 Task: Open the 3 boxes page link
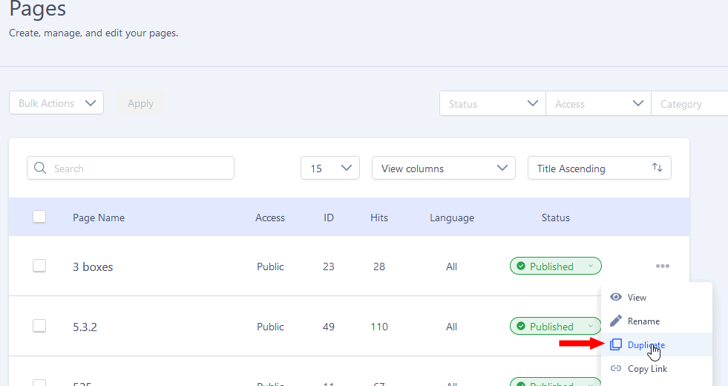tap(93, 266)
